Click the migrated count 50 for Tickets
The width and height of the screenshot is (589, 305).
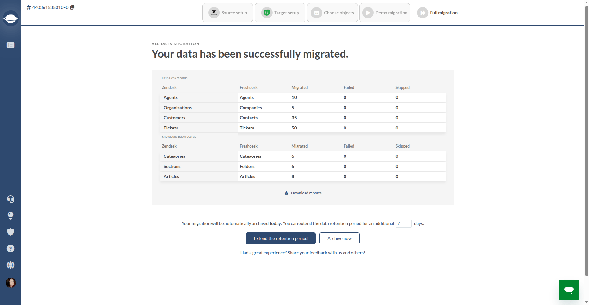click(294, 128)
